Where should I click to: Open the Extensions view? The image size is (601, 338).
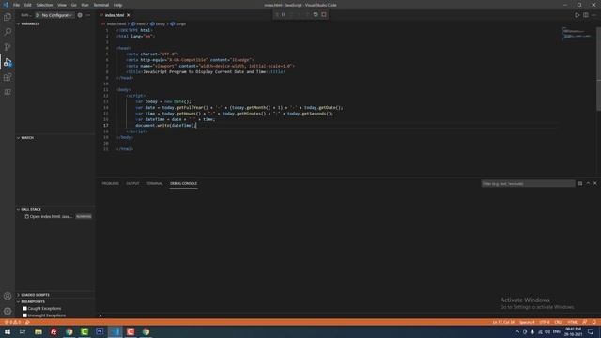tap(8, 77)
